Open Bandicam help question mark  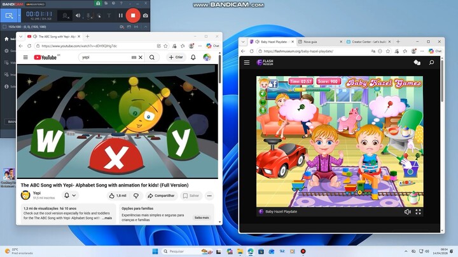[121, 3]
